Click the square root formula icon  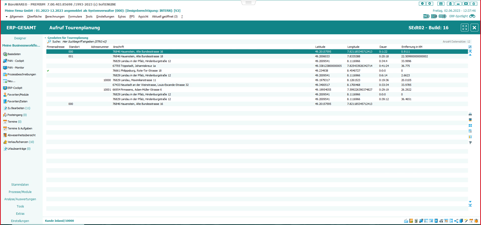pyautogui.click(x=441, y=221)
